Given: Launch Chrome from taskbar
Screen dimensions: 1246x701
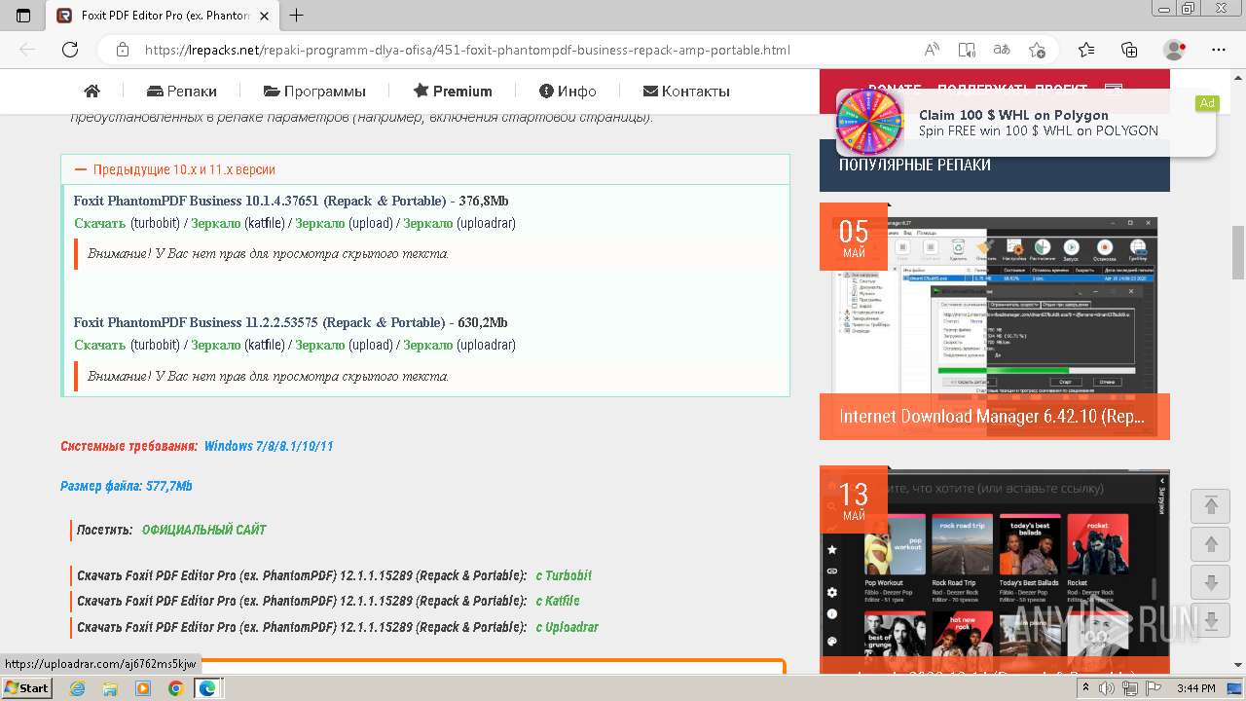Looking at the screenshot, I should point(175,688).
